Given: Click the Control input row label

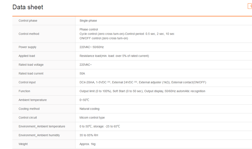Looking at the screenshot, I should click(27, 82).
